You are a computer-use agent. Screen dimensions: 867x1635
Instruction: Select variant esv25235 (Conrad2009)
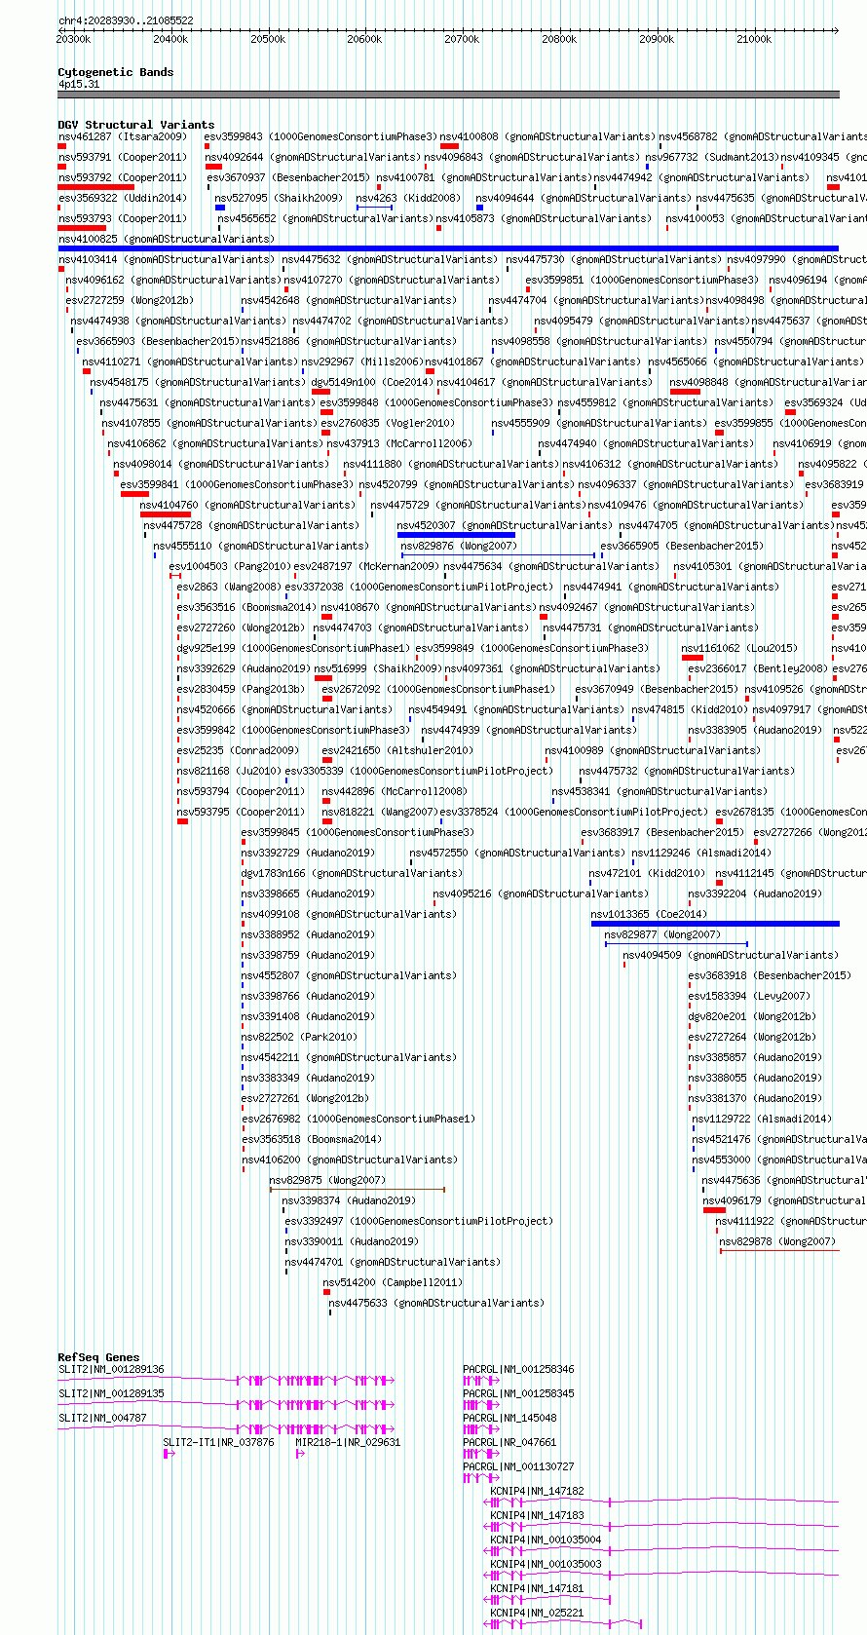pyautogui.click(x=238, y=750)
